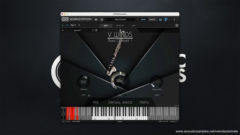This screenshot has width=240, height=135.
Task: Open the hamburger menu next to Default preset
Action: click(96, 30)
